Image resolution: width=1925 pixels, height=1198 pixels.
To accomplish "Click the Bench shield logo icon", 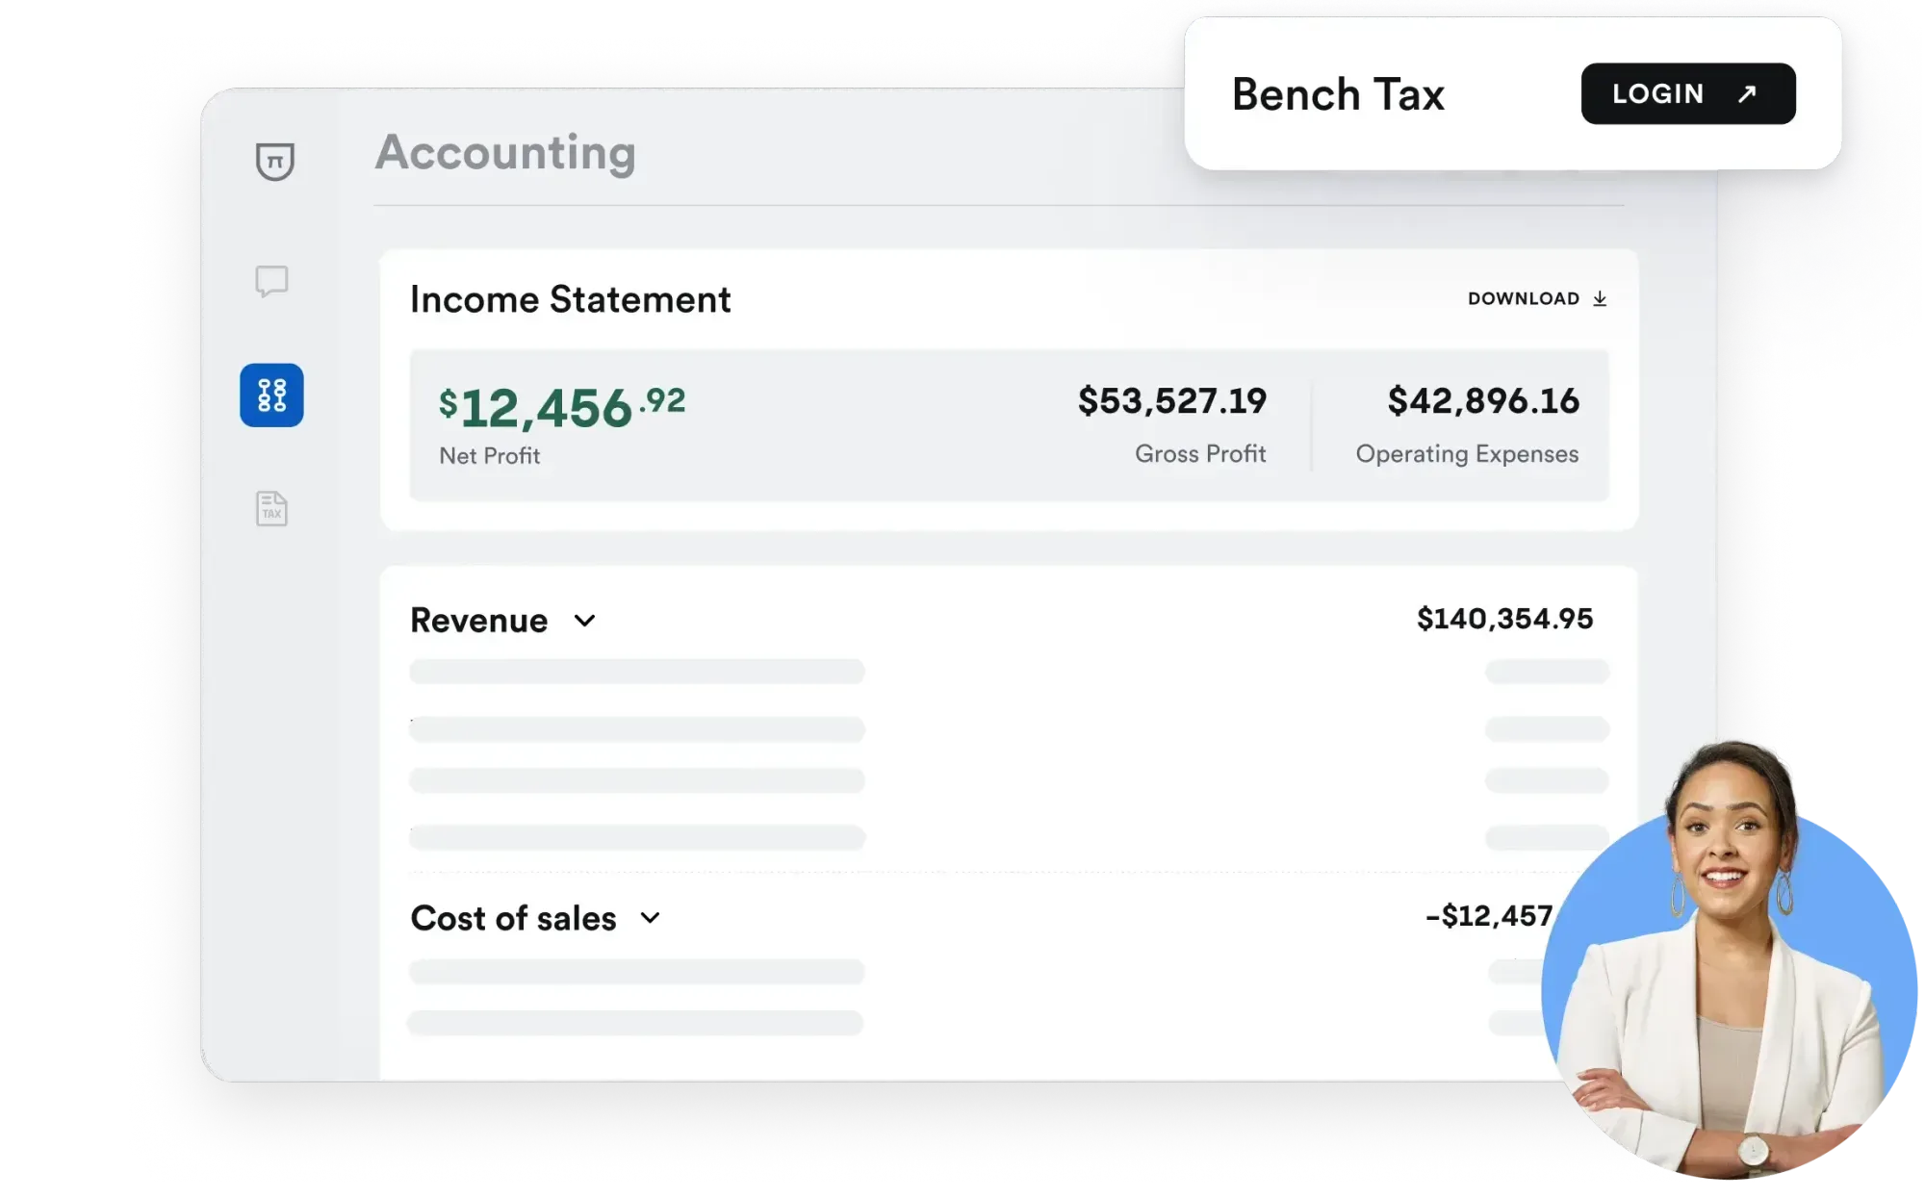I will point(274,161).
